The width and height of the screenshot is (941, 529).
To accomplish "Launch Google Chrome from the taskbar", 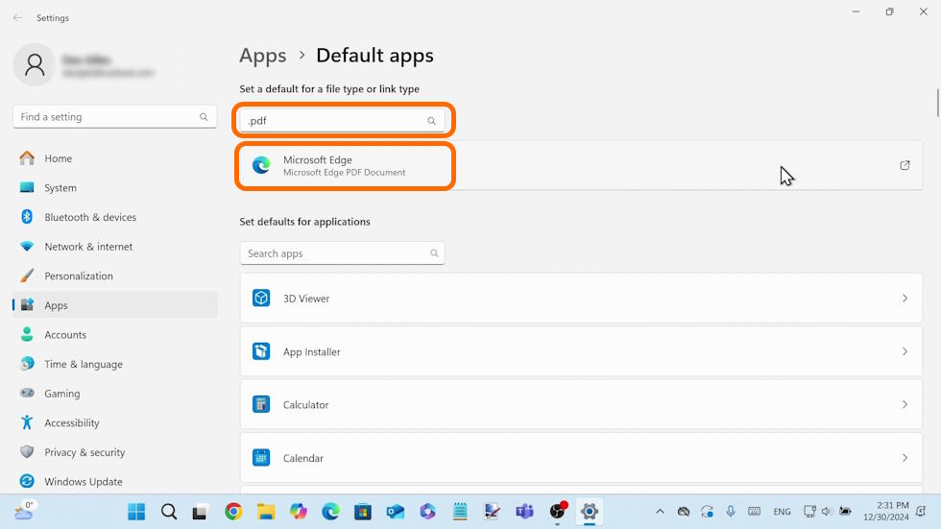I will (233, 512).
